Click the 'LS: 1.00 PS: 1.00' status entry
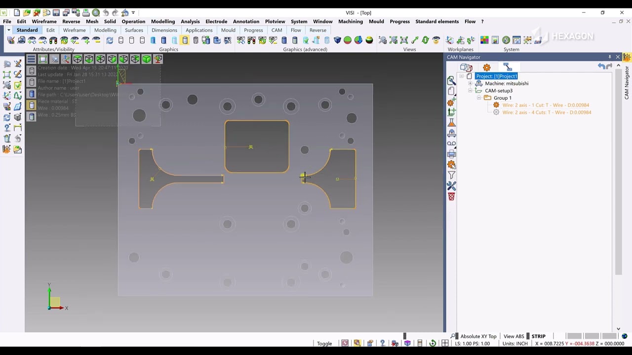Image resolution: width=632 pixels, height=355 pixels. (x=472, y=344)
